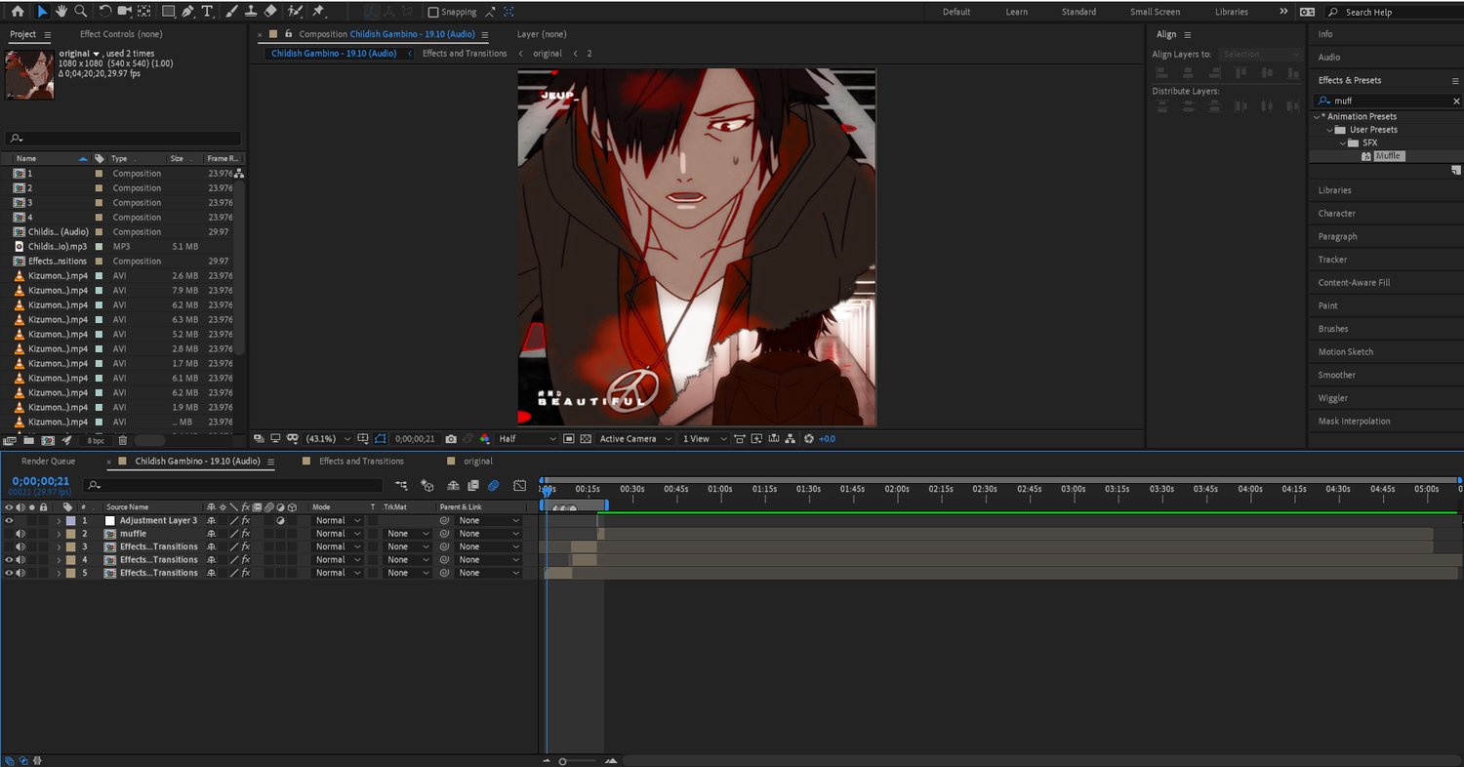Apply the Muffle preset in Effects & Presets
The image size is (1464, 767).
[x=1388, y=156]
